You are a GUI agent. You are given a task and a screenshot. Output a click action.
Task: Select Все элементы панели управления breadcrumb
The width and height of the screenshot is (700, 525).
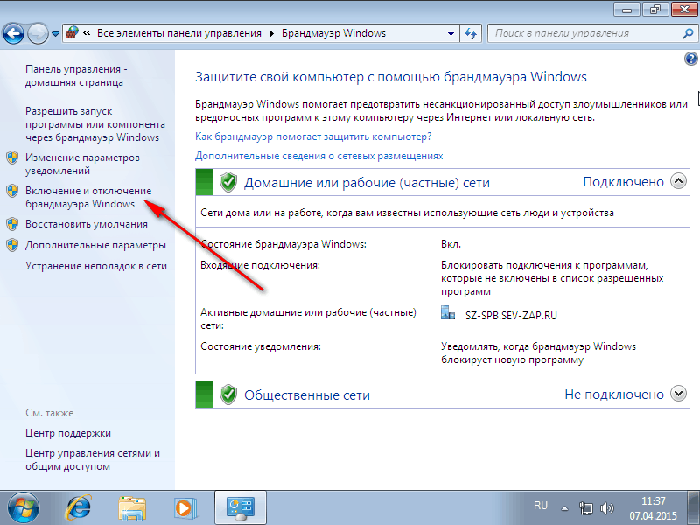point(179,33)
